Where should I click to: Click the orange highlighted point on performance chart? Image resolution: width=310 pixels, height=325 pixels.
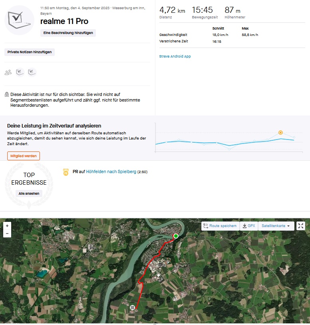coord(280,132)
